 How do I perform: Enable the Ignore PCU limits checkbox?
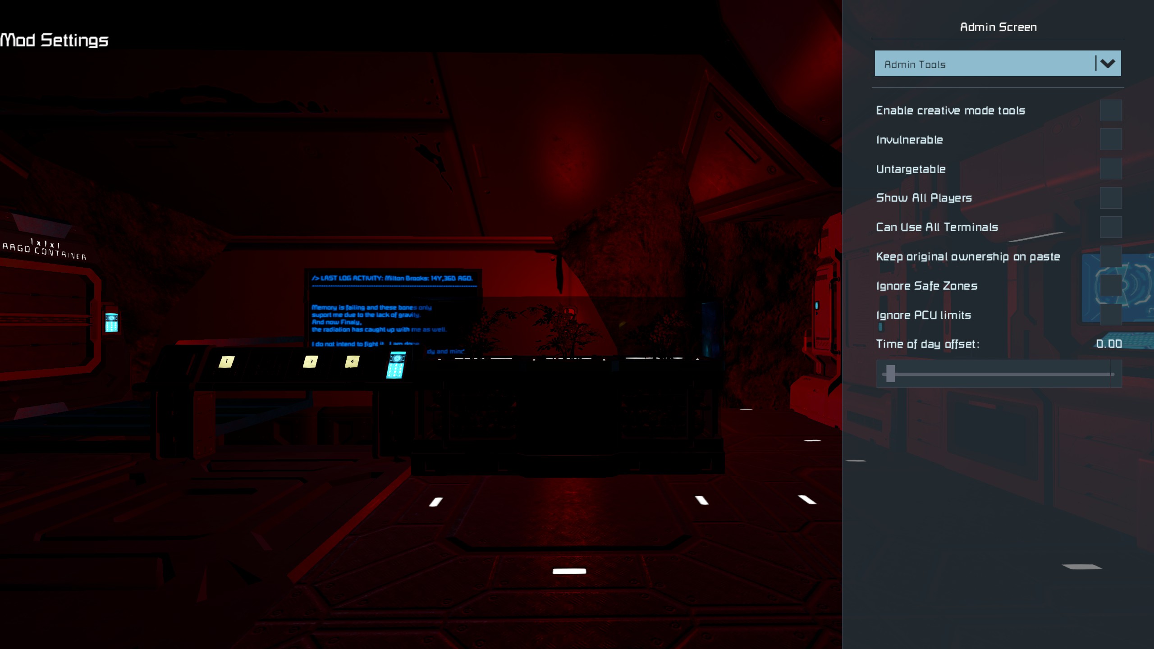click(x=1110, y=315)
